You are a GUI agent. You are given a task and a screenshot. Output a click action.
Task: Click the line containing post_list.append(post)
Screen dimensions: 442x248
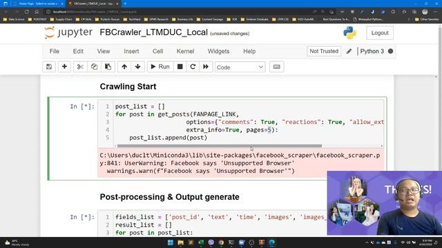point(169,138)
